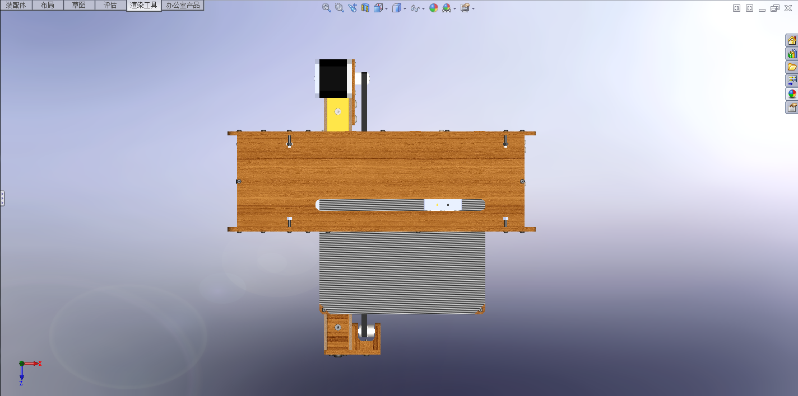Switch to the 装配体 tab

coord(16,5)
